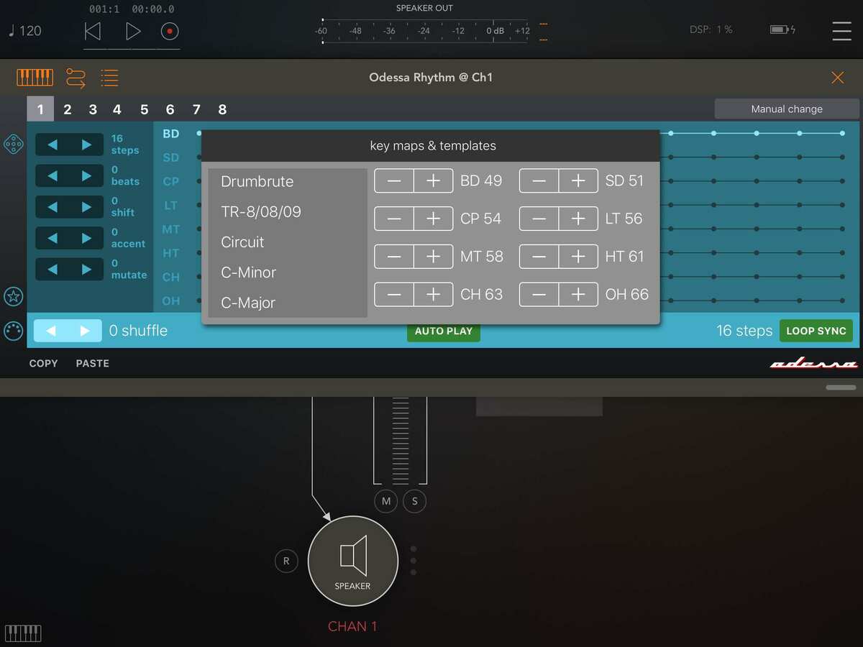Increase CH 63 note with plus

click(434, 294)
